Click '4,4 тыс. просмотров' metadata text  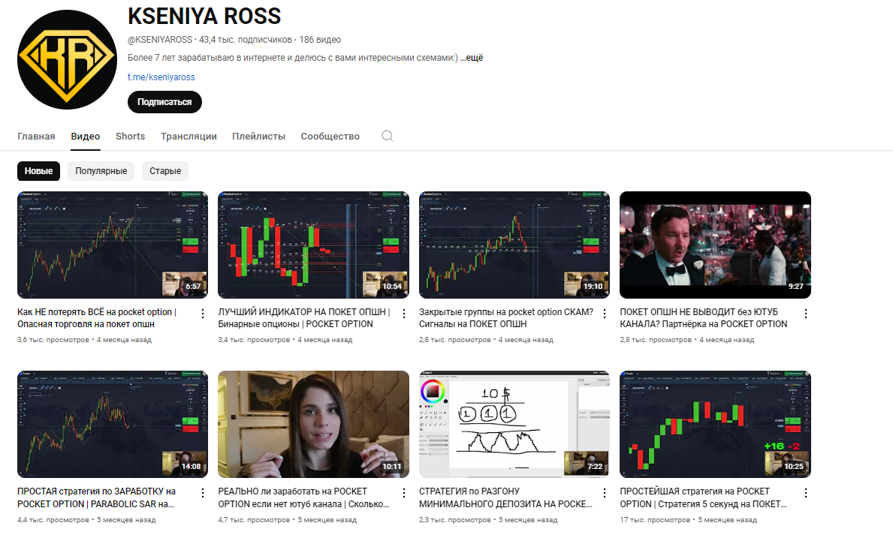(x=53, y=520)
